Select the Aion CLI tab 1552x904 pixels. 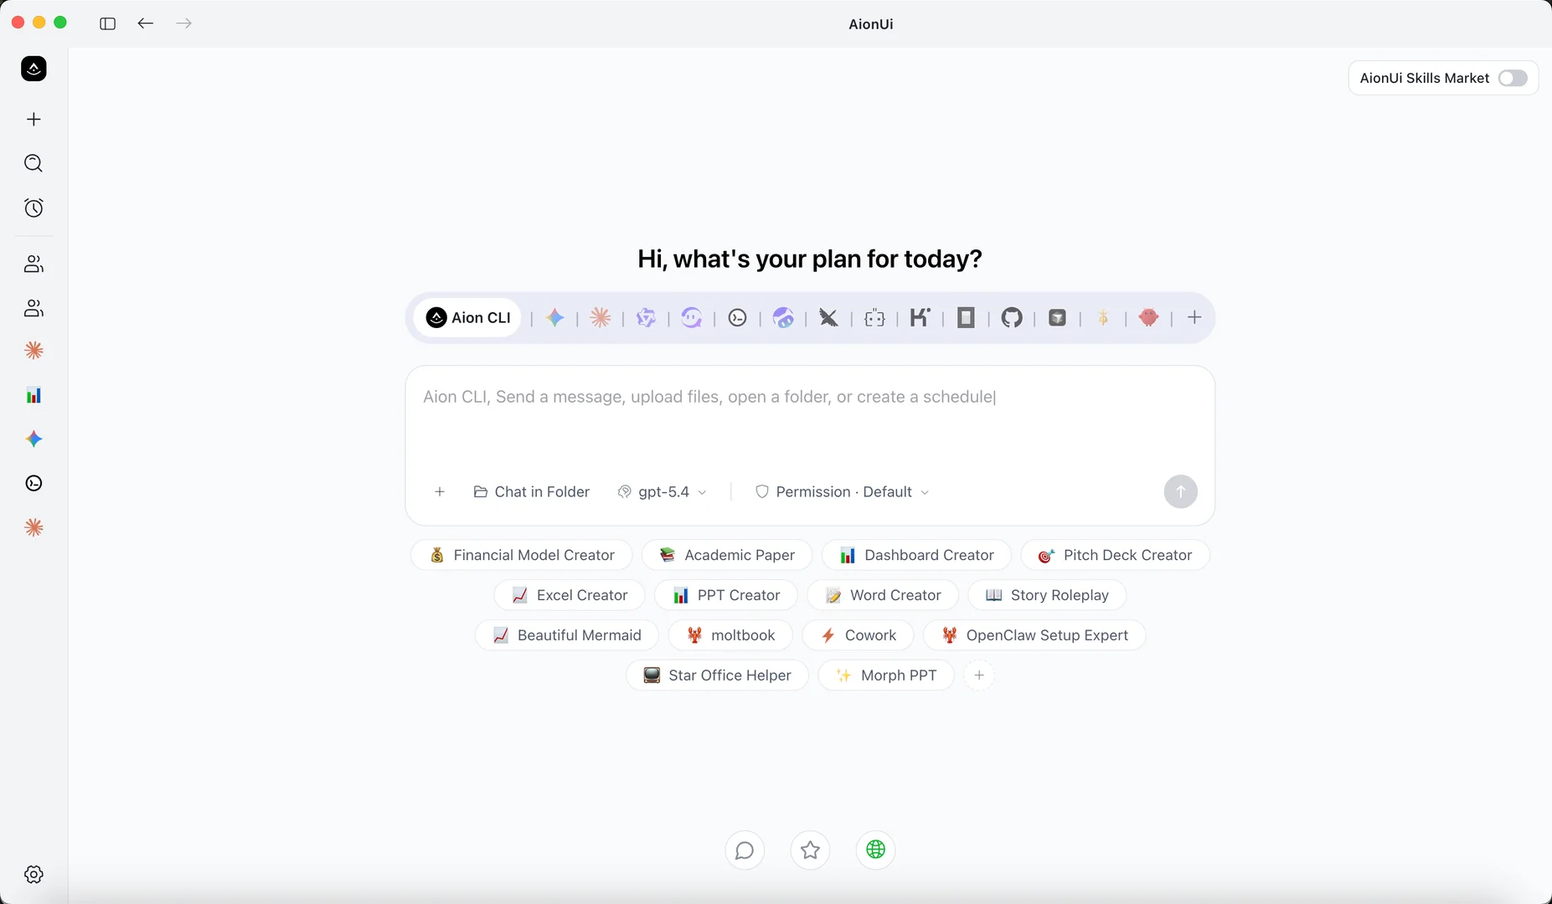468,318
